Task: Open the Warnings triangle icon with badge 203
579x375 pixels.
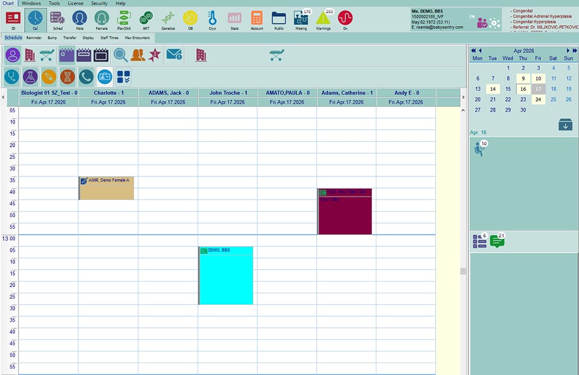Action: [323, 20]
